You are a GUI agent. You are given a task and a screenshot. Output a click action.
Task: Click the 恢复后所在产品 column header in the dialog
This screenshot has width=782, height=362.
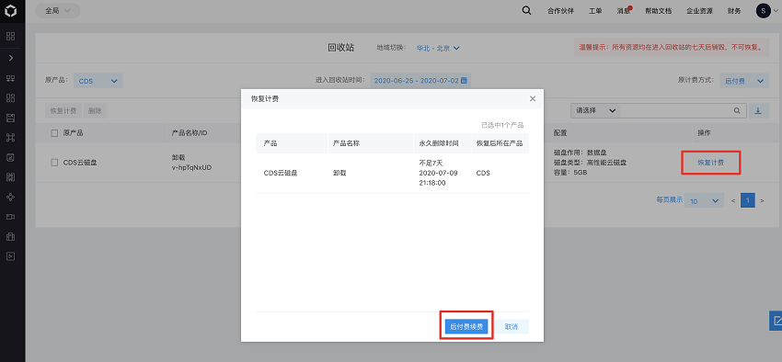pyautogui.click(x=500, y=143)
